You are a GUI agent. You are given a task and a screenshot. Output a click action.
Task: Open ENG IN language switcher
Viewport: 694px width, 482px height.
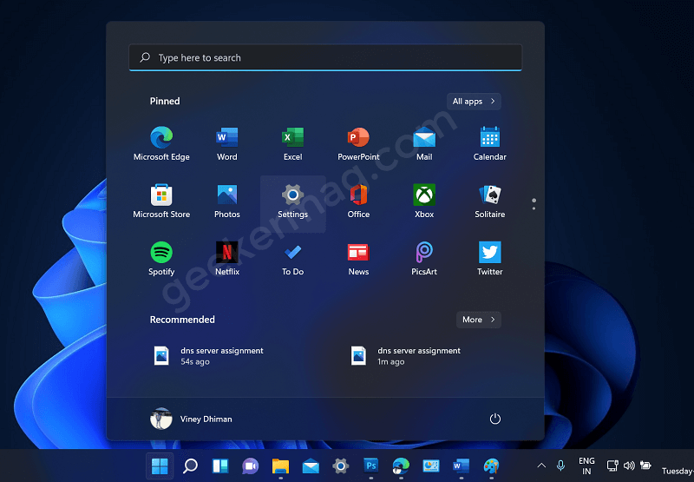tap(586, 466)
